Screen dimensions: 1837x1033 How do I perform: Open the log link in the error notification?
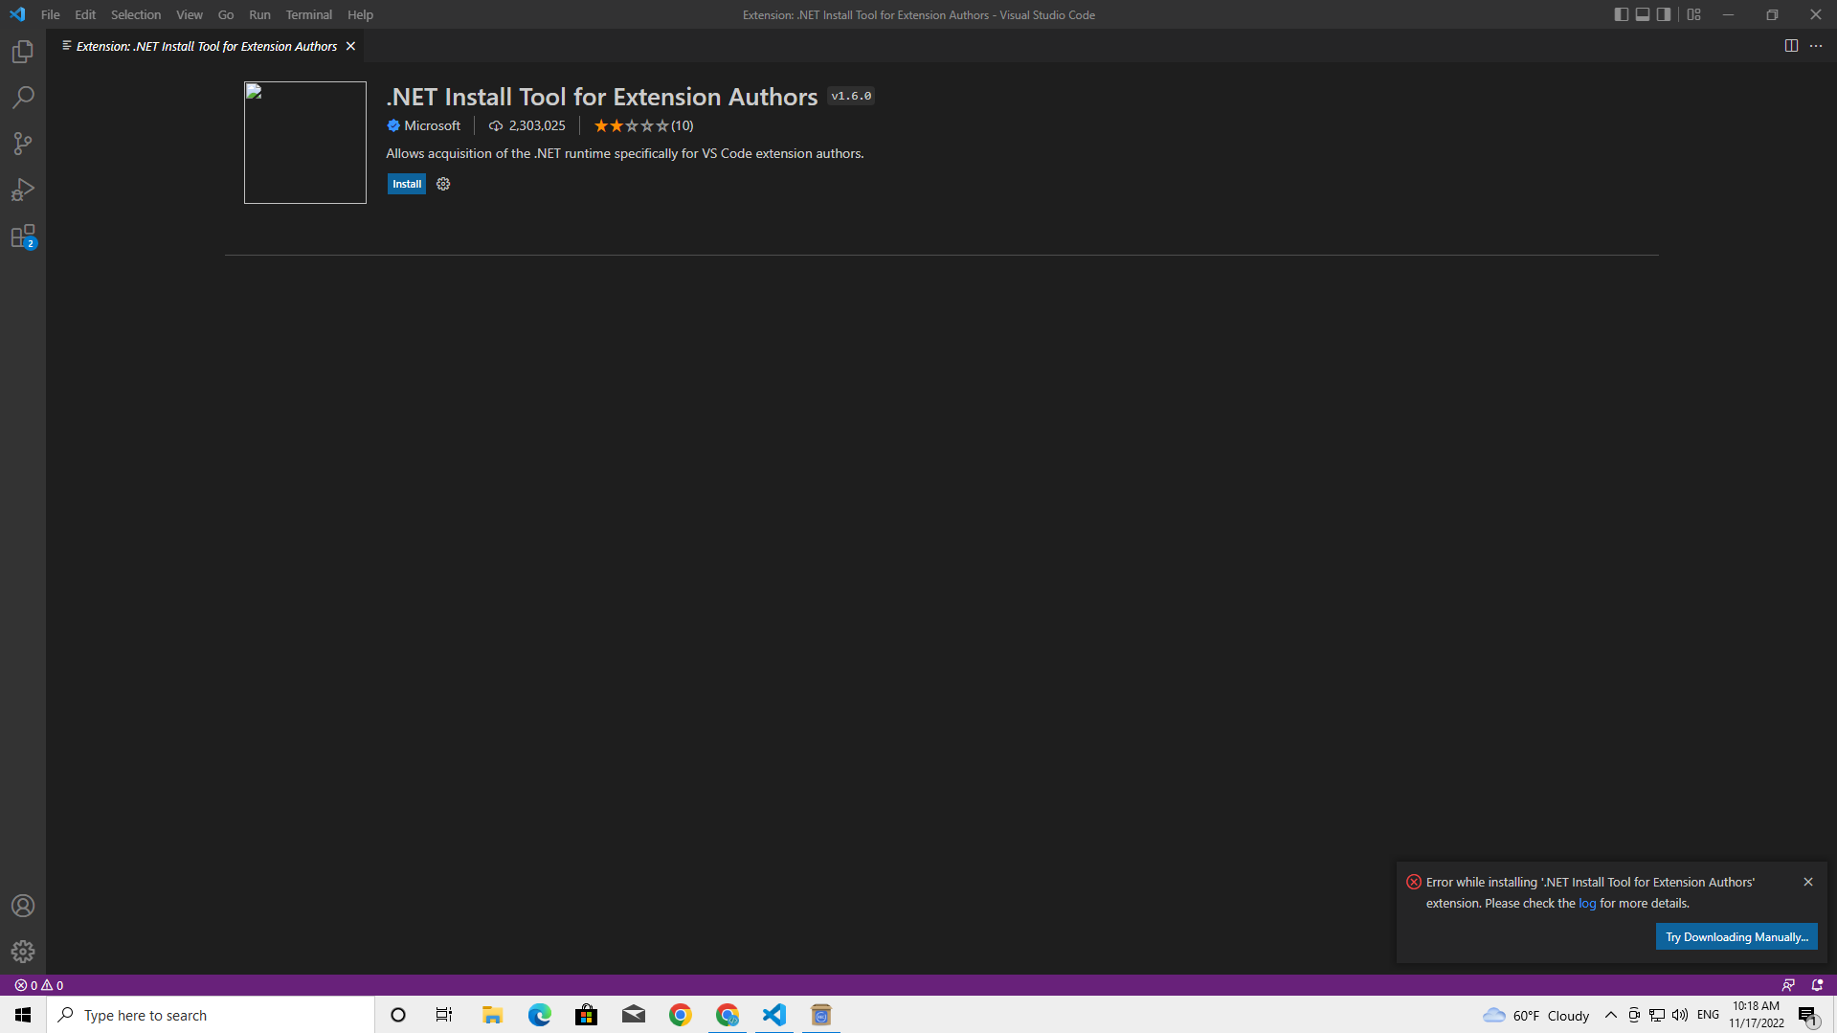pyautogui.click(x=1587, y=904)
